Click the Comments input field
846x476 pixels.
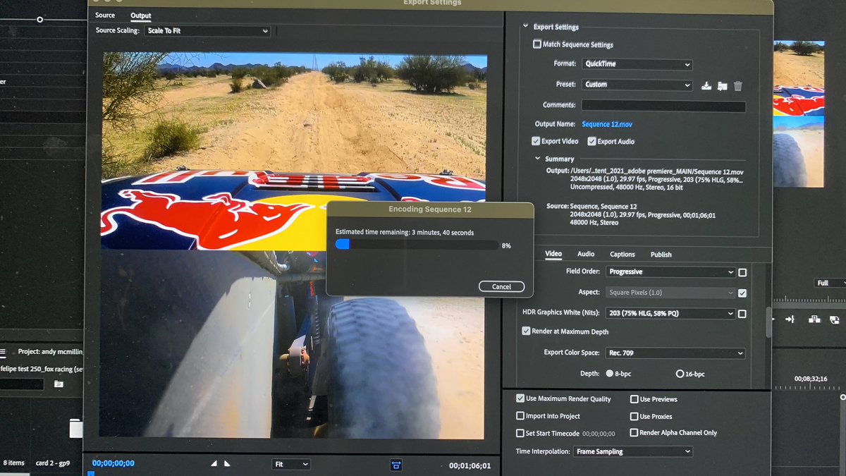[663, 106]
